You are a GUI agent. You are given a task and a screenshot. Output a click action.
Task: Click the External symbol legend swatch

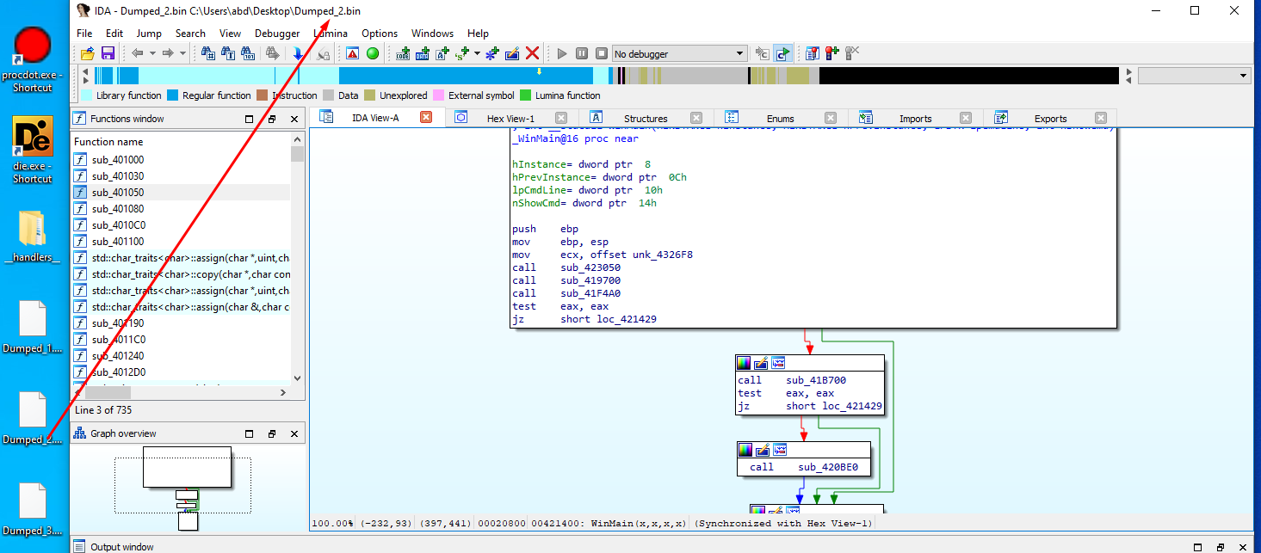(x=440, y=95)
